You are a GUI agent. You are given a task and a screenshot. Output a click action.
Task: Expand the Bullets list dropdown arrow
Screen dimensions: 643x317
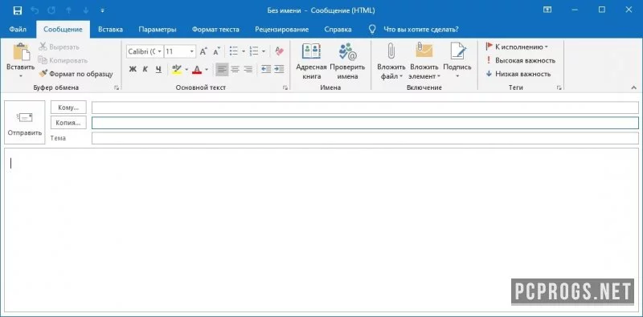(x=244, y=51)
